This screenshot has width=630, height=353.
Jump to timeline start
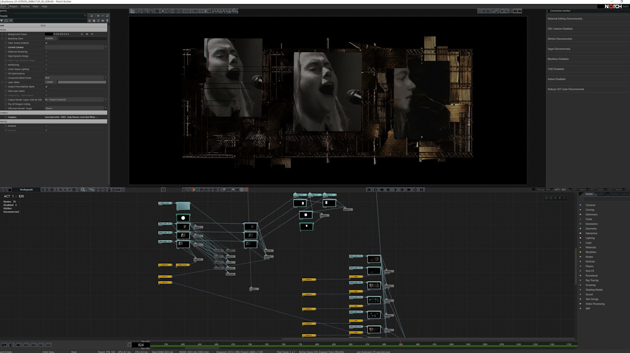coord(369,190)
